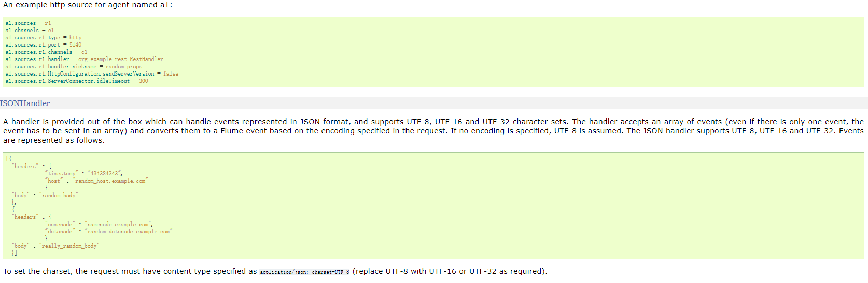The height and width of the screenshot is (283, 868).
Task: Click the "random props" nickname value
Action: pyautogui.click(x=123, y=67)
